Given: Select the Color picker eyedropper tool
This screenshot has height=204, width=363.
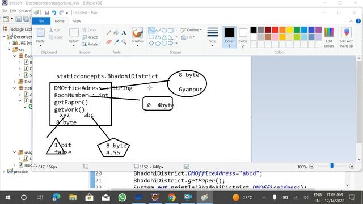Looking at the screenshot, I should (x=116, y=42).
